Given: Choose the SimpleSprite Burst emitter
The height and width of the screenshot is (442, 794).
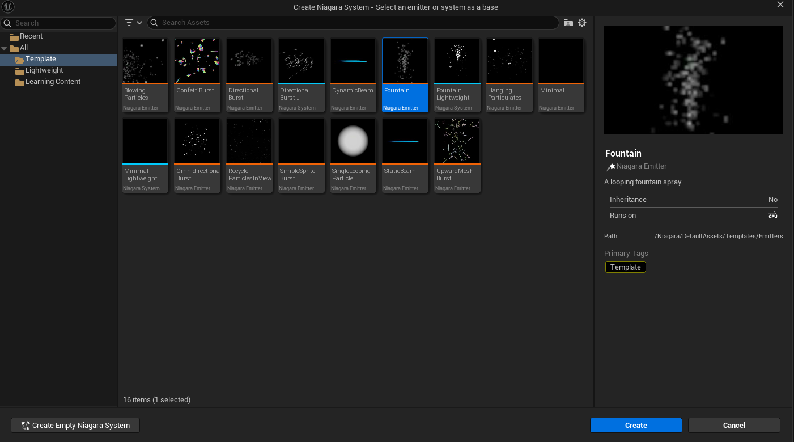Looking at the screenshot, I should [302, 155].
